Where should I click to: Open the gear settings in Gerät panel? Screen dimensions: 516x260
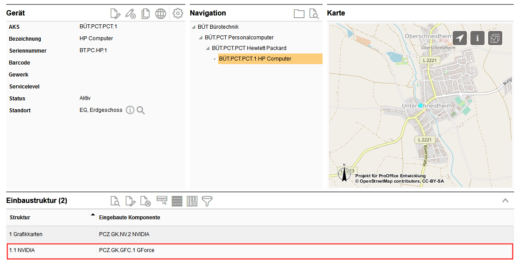click(x=178, y=13)
